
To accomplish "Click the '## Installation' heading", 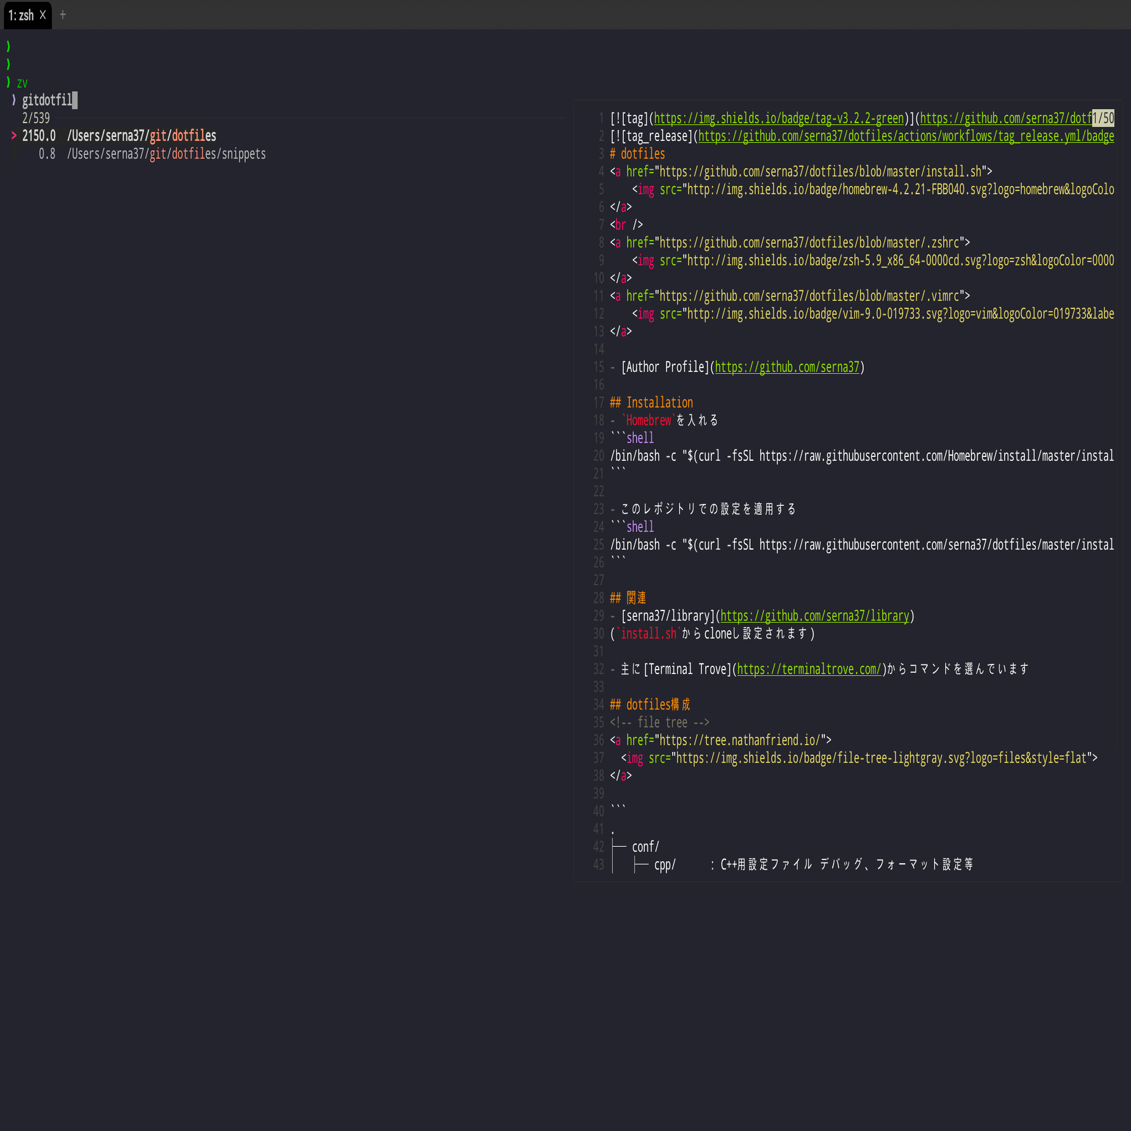I will (x=651, y=402).
